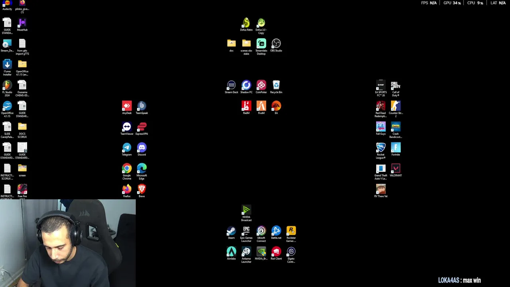Launch RV There Yet shortcut
This screenshot has height=287, width=510.
pyautogui.click(x=381, y=191)
